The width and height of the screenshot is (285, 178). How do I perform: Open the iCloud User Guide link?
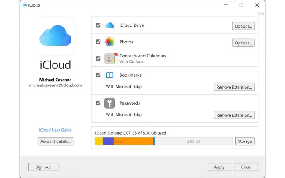coord(55,130)
